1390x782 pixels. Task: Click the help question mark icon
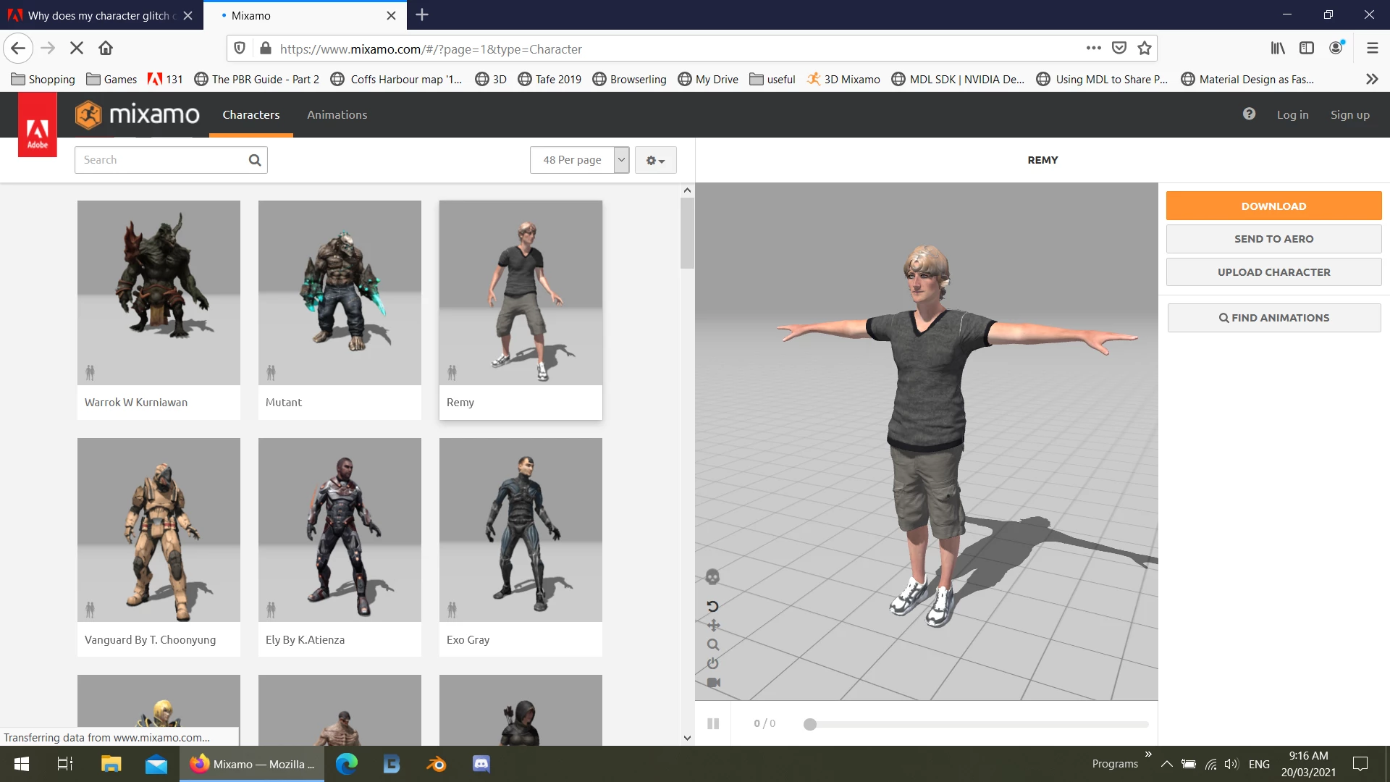tap(1249, 114)
